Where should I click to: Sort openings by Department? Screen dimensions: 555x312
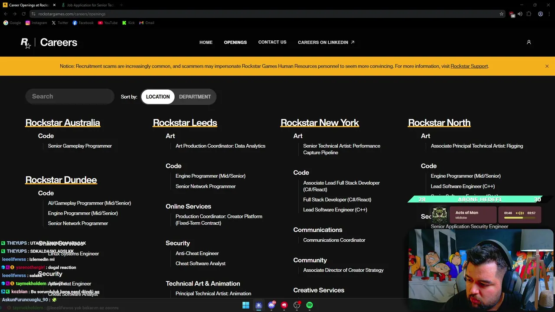coord(195,97)
